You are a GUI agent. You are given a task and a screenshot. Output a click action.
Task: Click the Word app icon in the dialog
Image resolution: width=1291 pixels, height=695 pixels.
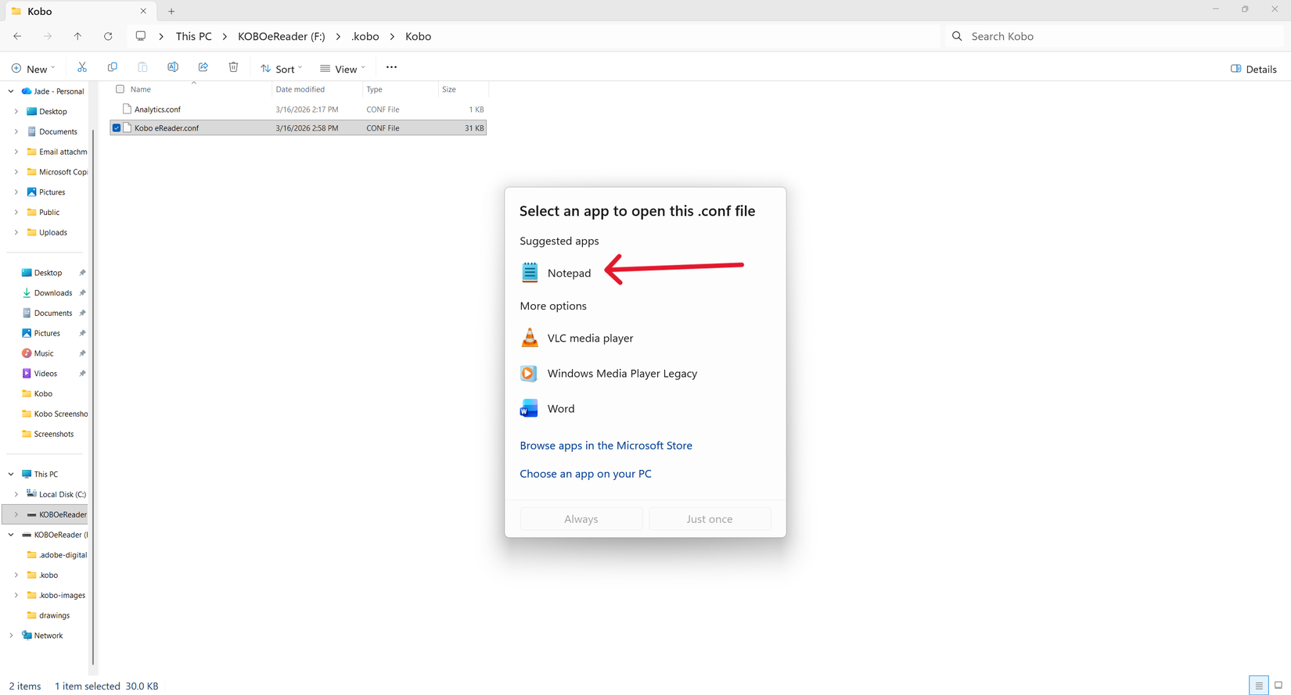pyautogui.click(x=529, y=409)
